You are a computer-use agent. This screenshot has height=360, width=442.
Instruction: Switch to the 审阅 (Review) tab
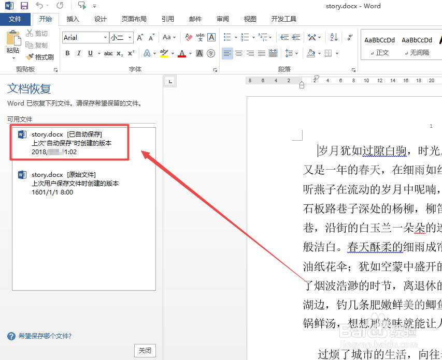[x=223, y=19]
